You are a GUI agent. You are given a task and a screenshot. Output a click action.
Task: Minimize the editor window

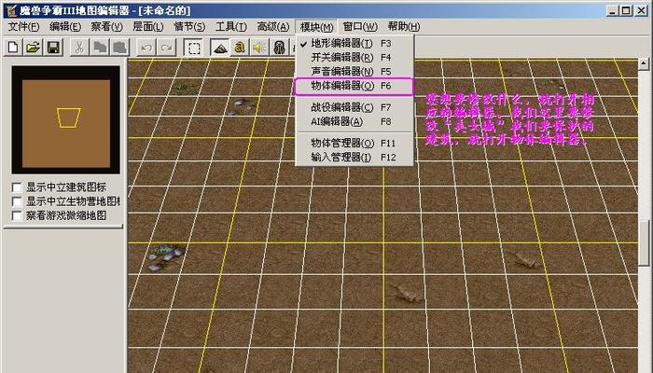(612, 10)
